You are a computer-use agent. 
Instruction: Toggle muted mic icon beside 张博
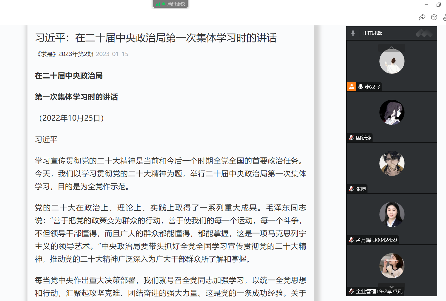pyautogui.click(x=351, y=189)
